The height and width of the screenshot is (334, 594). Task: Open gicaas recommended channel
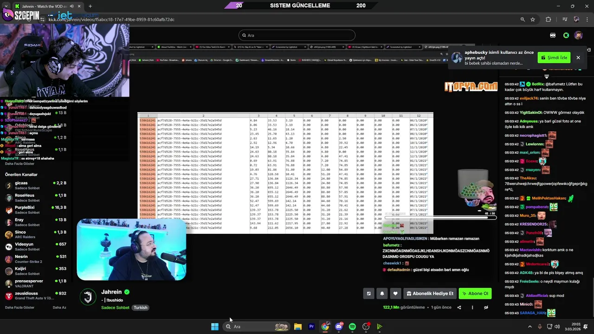(x=35, y=186)
